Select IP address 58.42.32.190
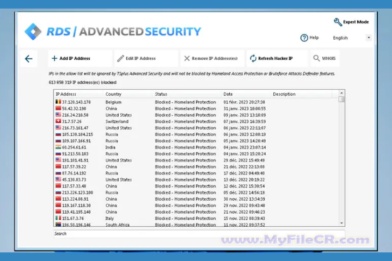Screen dimensions: 392x261 [74, 109]
